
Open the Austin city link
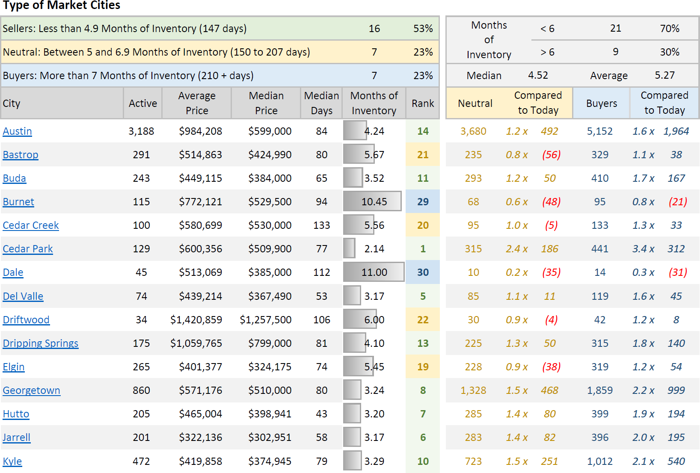point(17,131)
